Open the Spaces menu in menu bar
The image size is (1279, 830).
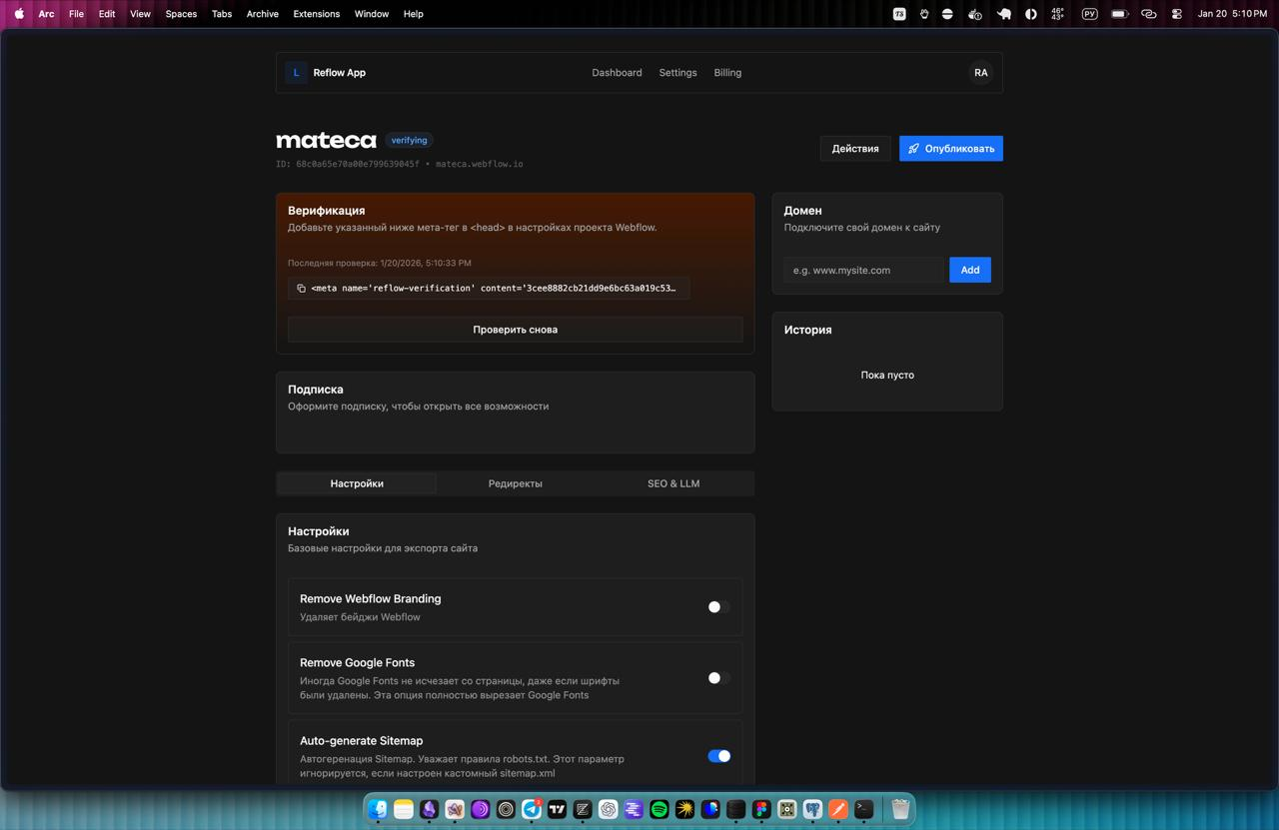pyautogui.click(x=181, y=14)
